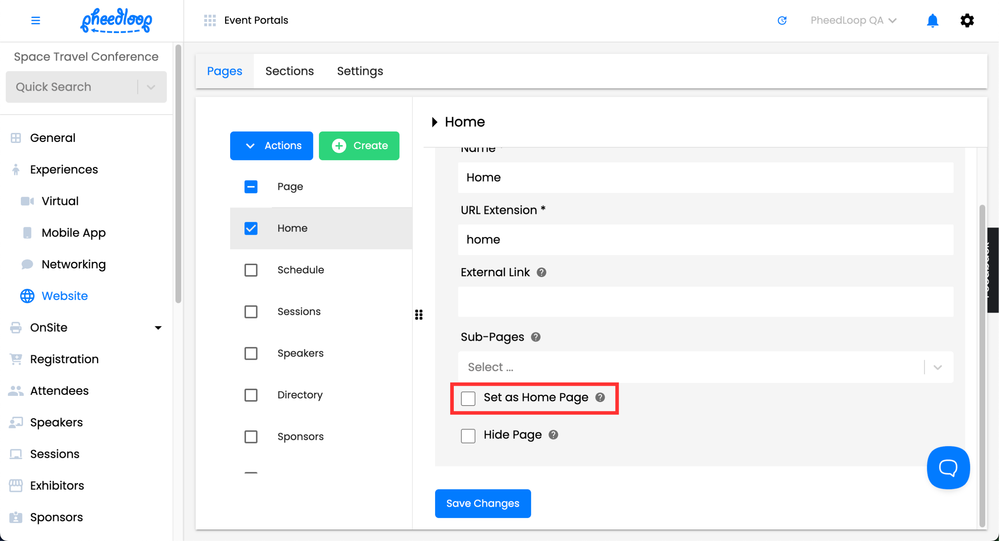Expand the OnSite sidebar menu
The width and height of the screenshot is (1000, 541).
158,328
